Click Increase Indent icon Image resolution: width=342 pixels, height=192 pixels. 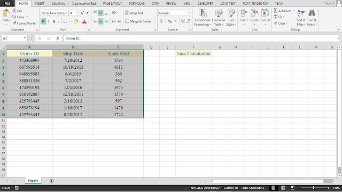119,21
